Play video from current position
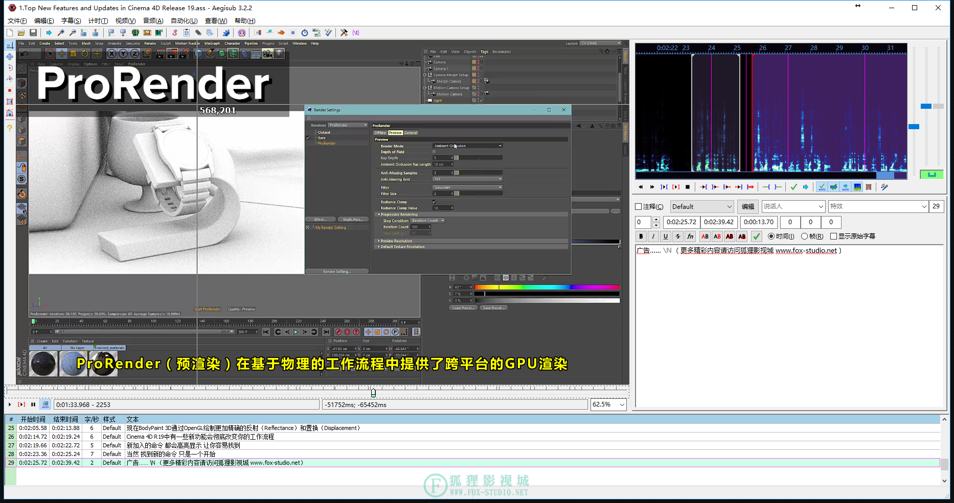The image size is (954, 503). [x=10, y=404]
